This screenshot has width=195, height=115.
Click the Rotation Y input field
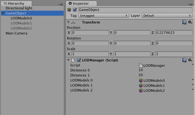click(132, 43)
